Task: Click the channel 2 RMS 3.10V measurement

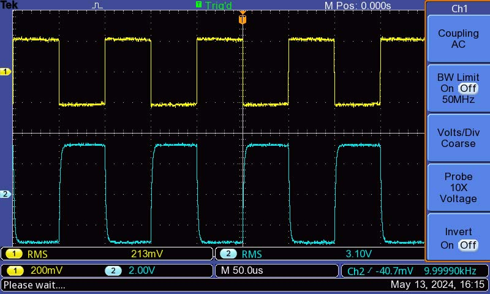Action: point(318,254)
